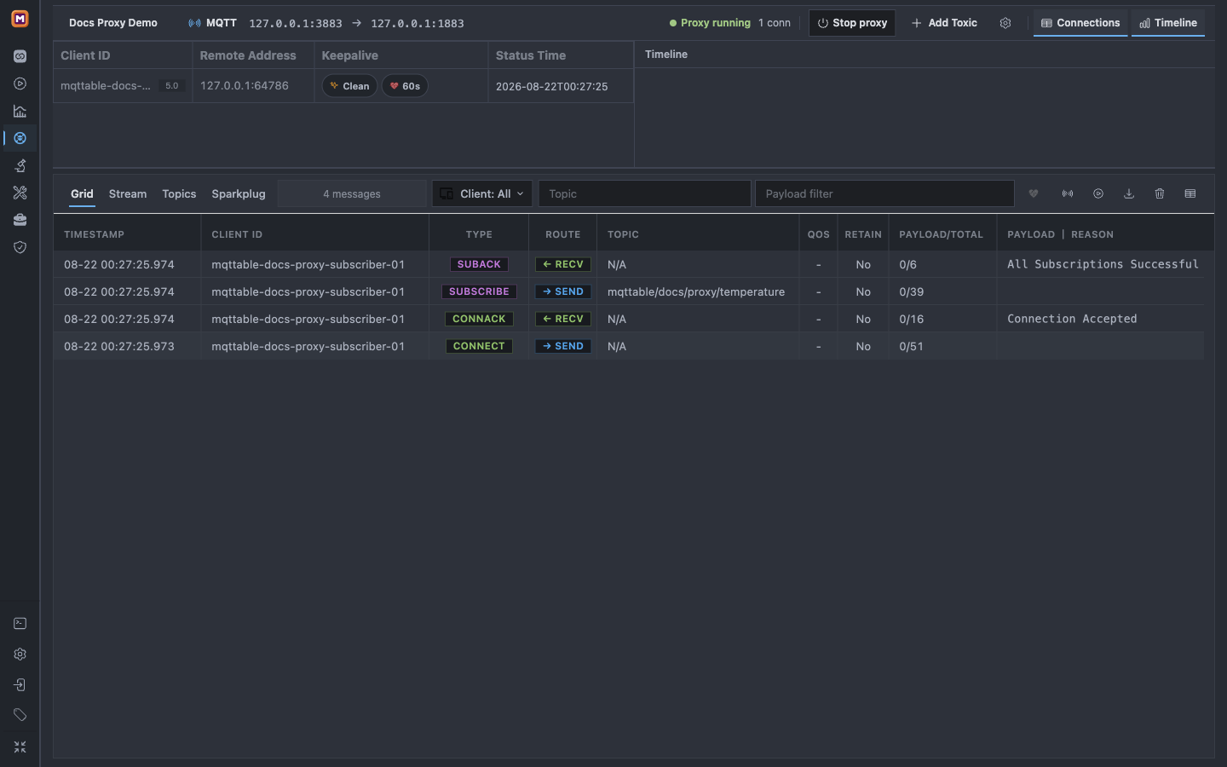Image resolution: width=1227 pixels, height=767 pixels.
Task: Toggle the Timeline panel view
Action: pyautogui.click(x=1168, y=23)
